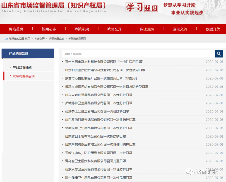Open the 山东紫日工贸有限公司 recall notice
The width and height of the screenshot is (226, 182).
tap(95, 136)
